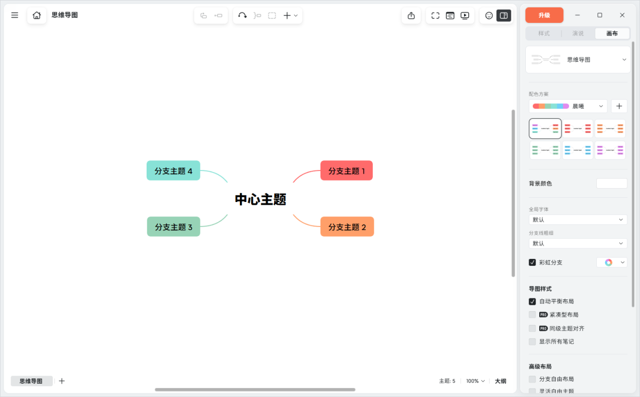The height and width of the screenshot is (397, 640).
Task: Add a custom color scheme plus
Action: (619, 106)
